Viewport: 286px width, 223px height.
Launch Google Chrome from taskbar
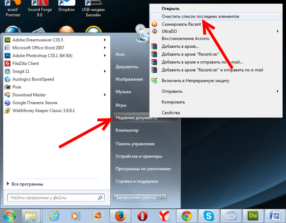tap(187, 215)
